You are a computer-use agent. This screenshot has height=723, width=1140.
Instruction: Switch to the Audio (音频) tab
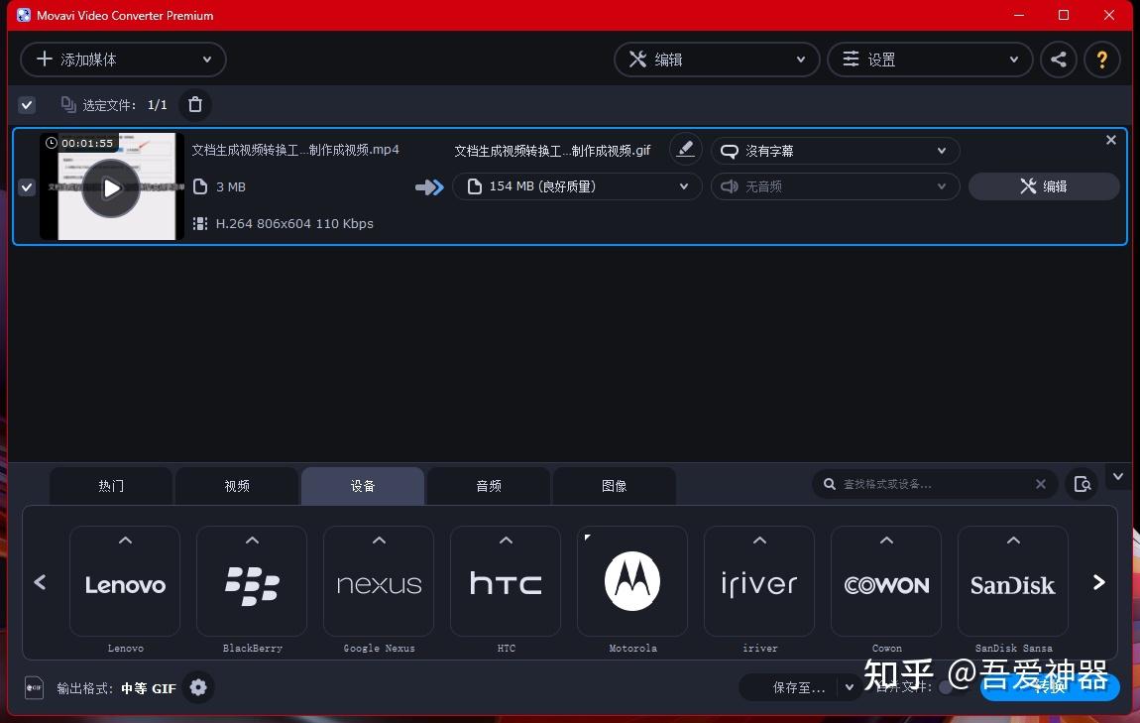[489, 486]
